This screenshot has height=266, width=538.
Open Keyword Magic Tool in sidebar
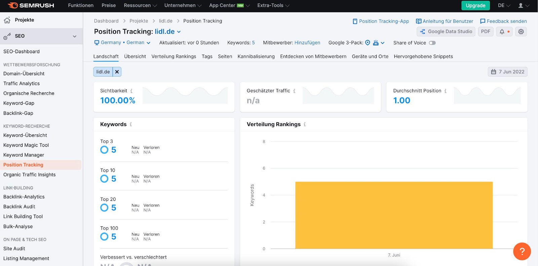point(26,145)
